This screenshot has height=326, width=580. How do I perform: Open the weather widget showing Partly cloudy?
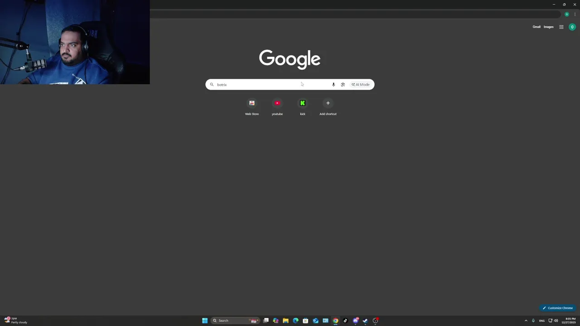[16, 321]
